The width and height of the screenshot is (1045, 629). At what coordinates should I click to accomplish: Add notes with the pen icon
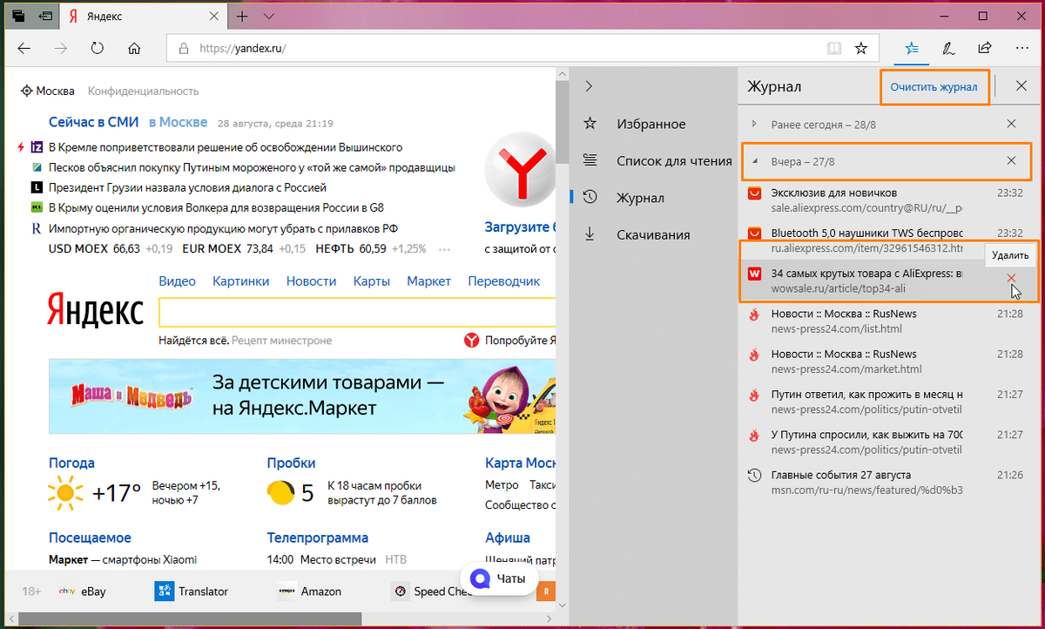coord(948,49)
